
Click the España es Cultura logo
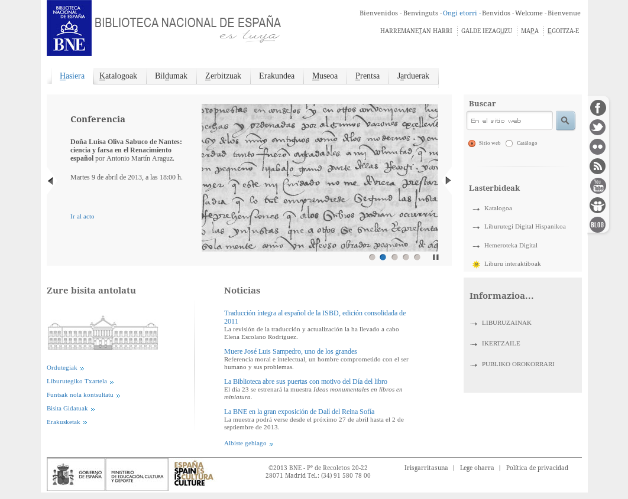click(193, 474)
